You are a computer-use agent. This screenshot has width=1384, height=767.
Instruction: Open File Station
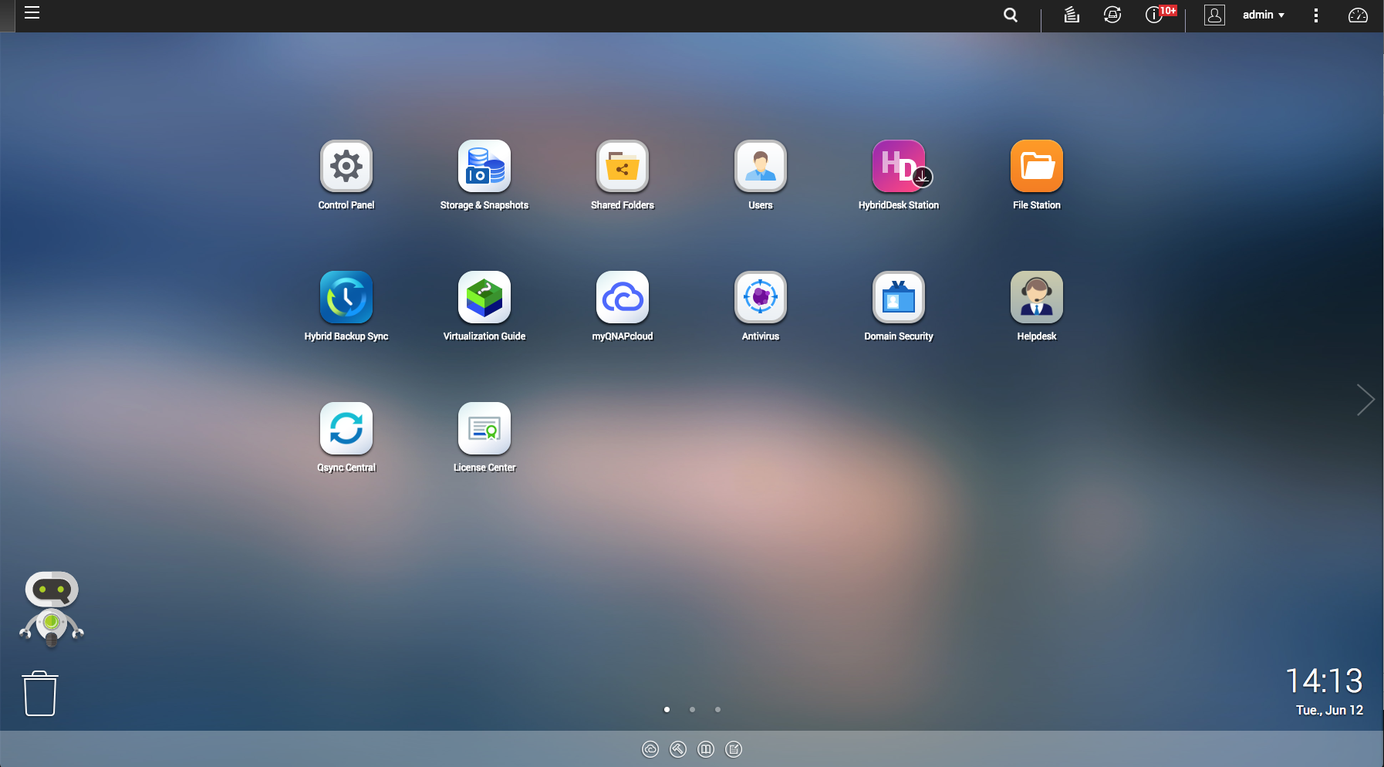pyautogui.click(x=1036, y=166)
